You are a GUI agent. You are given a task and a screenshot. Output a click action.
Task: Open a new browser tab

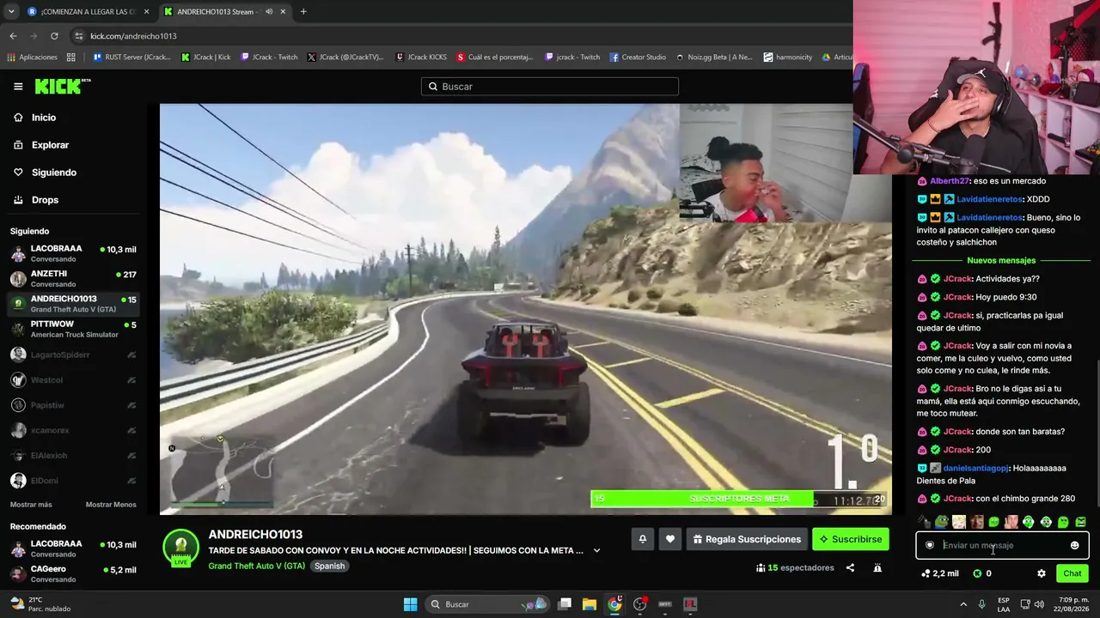coord(303,12)
